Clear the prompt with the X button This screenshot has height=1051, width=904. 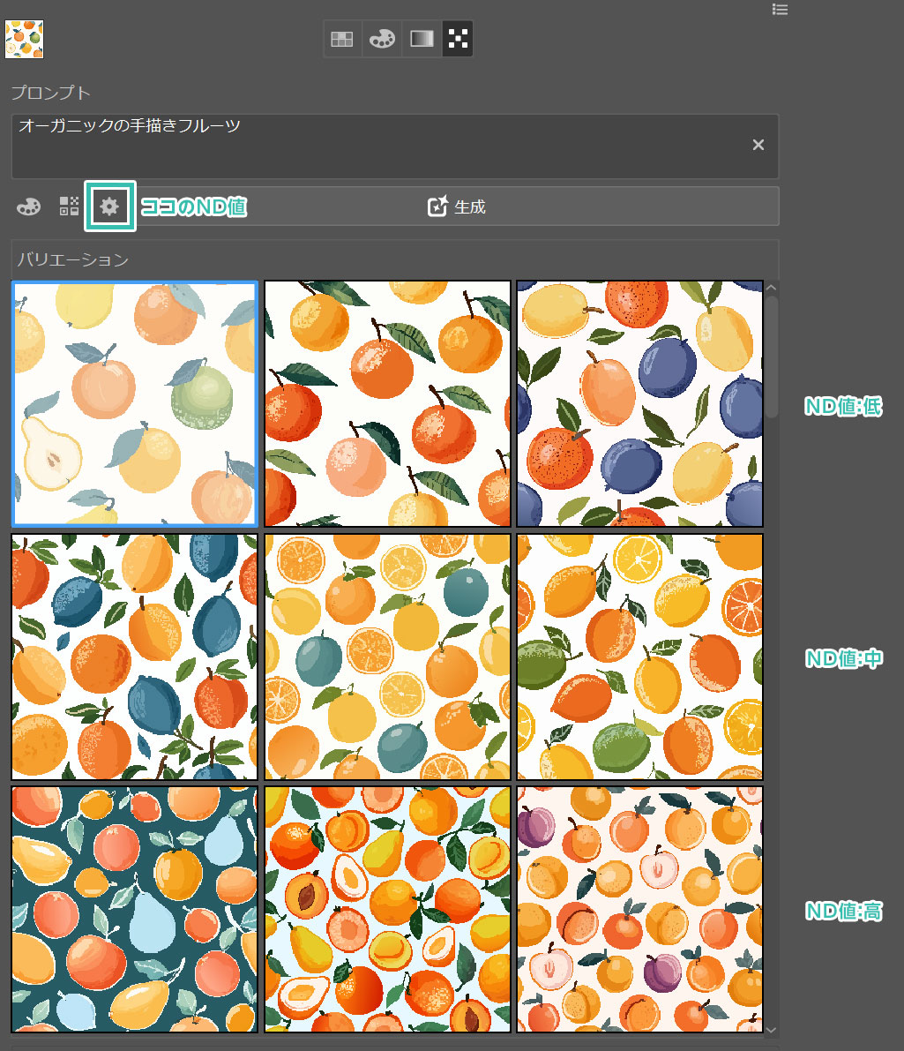758,146
